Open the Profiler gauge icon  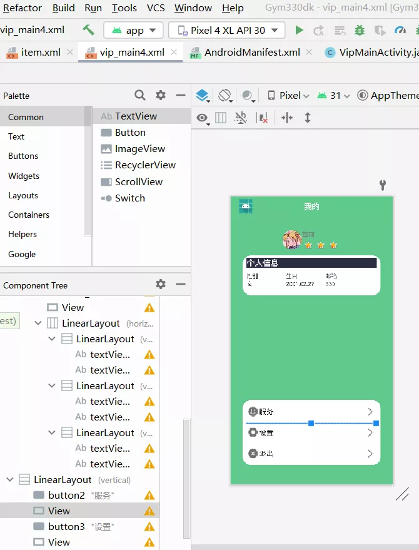tap(400, 31)
